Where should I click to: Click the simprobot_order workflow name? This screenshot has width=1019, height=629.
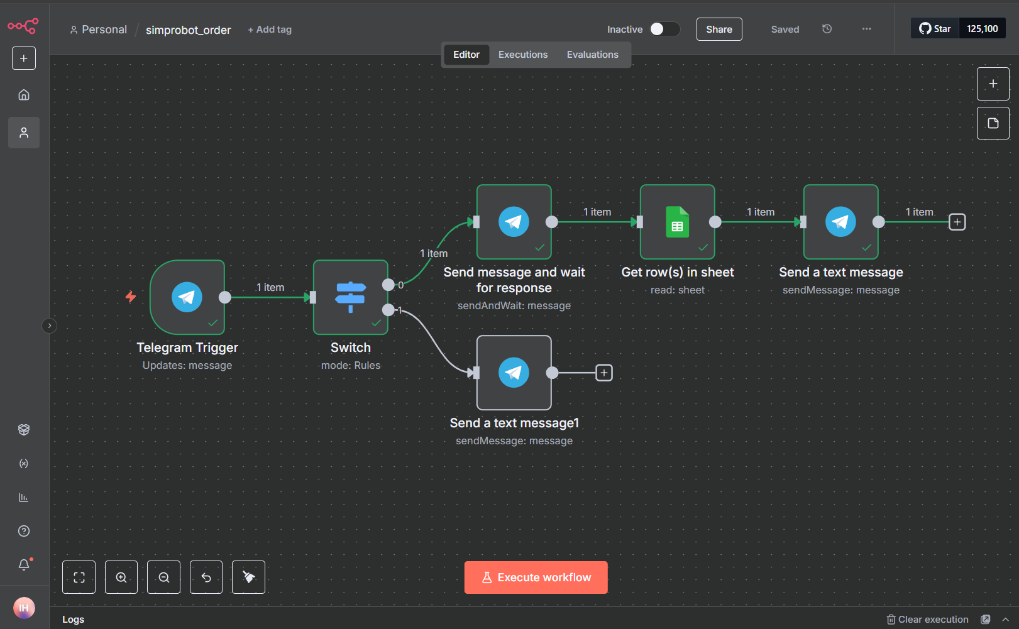[189, 30]
